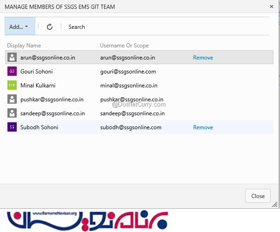The image size is (280, 232).
Task: Select the Minal Kulkarni display name
Action: click(38, 86)
